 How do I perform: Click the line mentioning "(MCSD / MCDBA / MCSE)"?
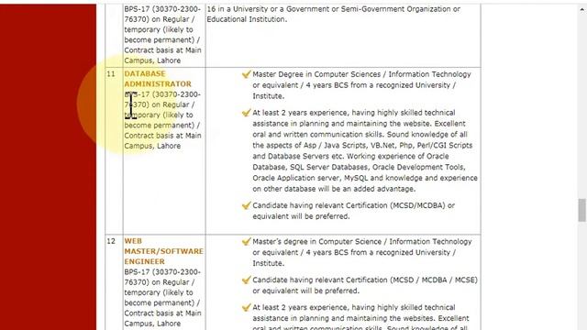(365, 280)
